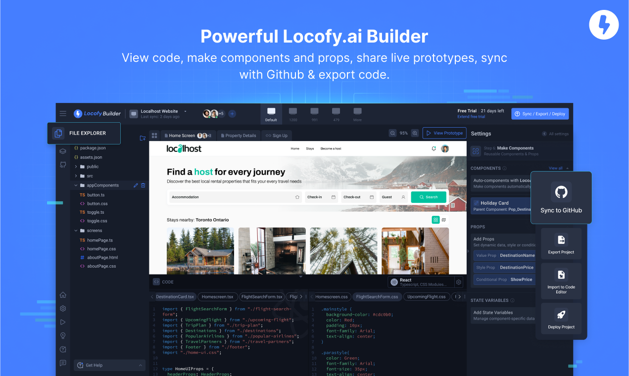
Task: Click the View all components link
Action: (556, 168)
